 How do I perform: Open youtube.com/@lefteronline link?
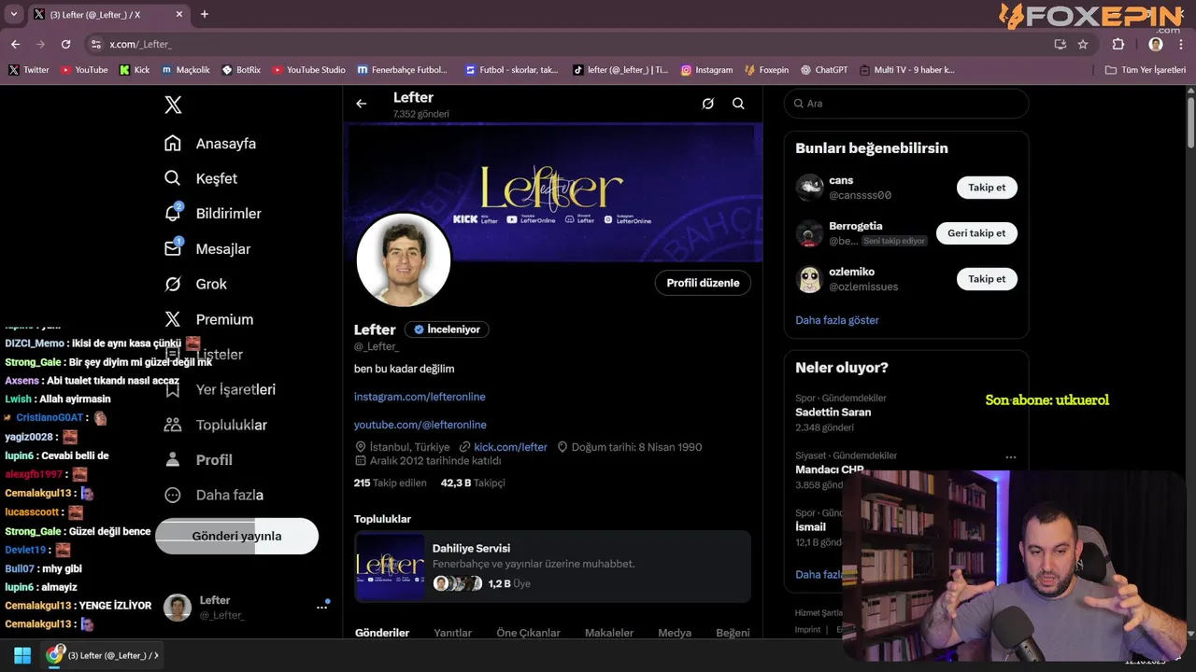pos(420,425)
